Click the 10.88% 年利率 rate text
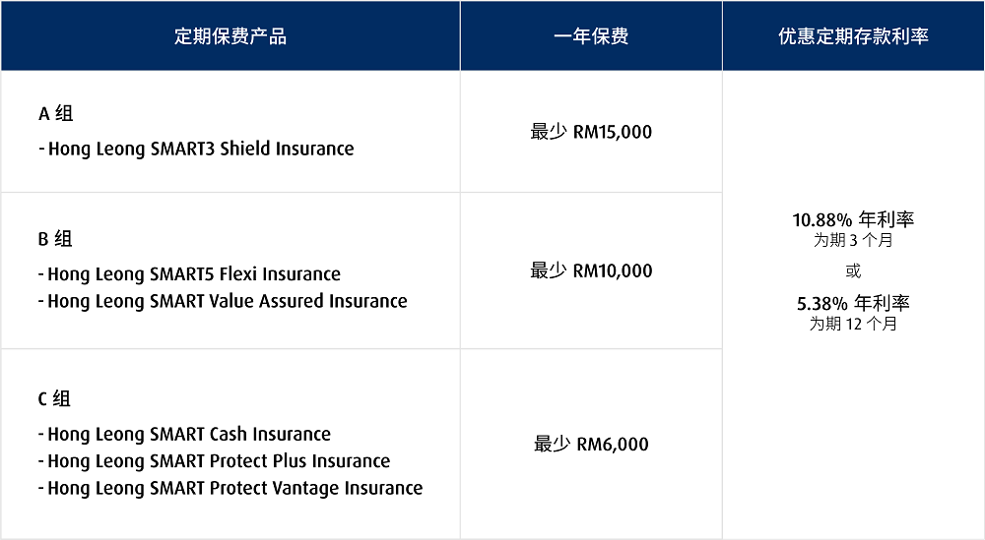 [853, 219]
